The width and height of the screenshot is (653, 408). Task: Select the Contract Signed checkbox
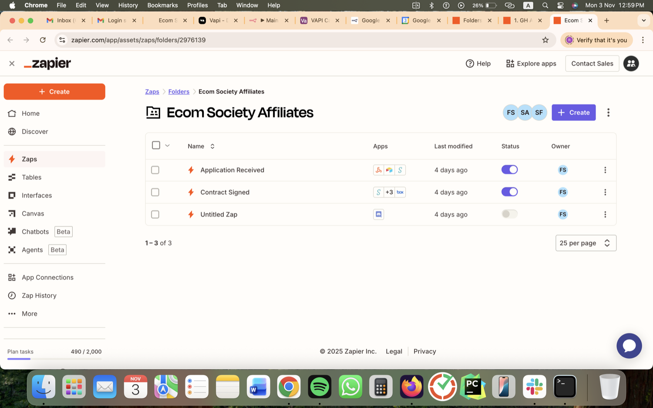point(155,192)
